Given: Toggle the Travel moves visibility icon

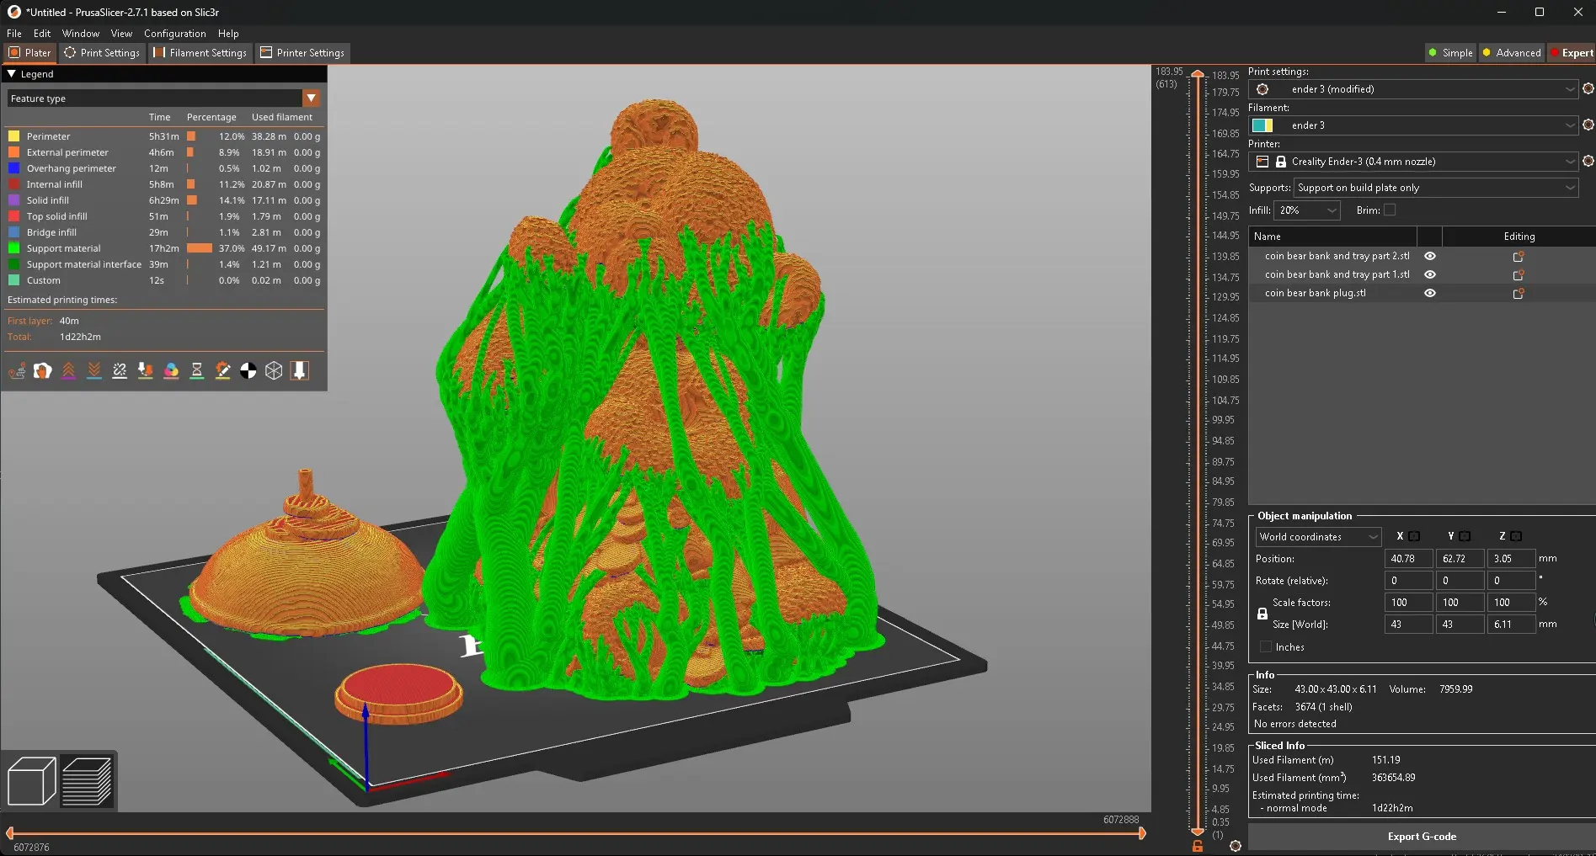Looking at the screenshot, I should 17,371.
